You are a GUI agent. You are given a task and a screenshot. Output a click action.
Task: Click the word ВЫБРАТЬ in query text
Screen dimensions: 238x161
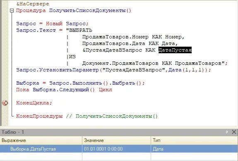[81, 30]
